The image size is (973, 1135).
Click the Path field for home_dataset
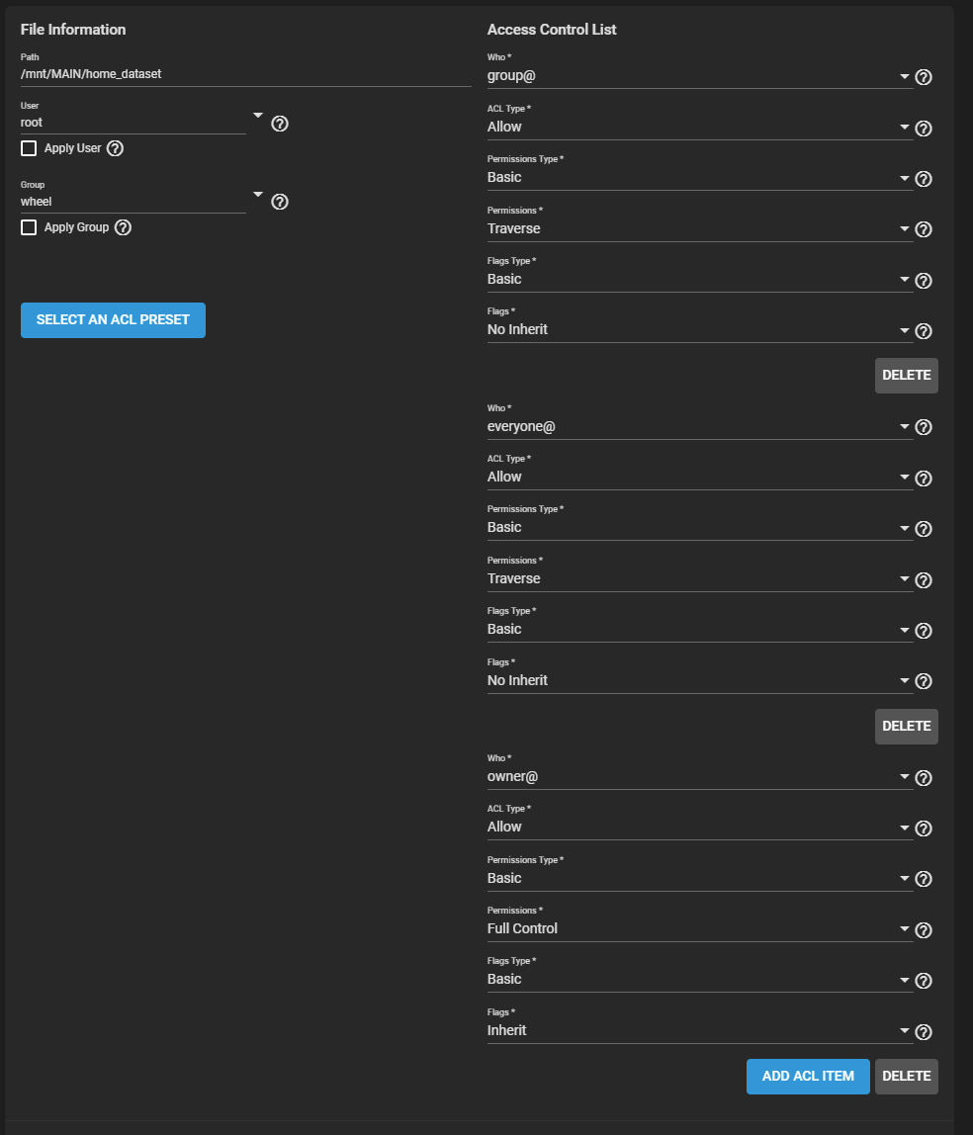[x=245, y=74]
